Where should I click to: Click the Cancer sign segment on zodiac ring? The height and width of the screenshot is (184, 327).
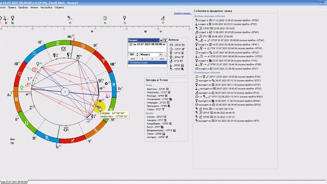[x=35, y=54]
